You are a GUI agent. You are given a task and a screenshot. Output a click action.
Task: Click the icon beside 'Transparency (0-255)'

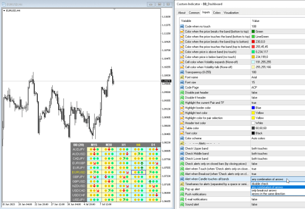tap(182, 72)
